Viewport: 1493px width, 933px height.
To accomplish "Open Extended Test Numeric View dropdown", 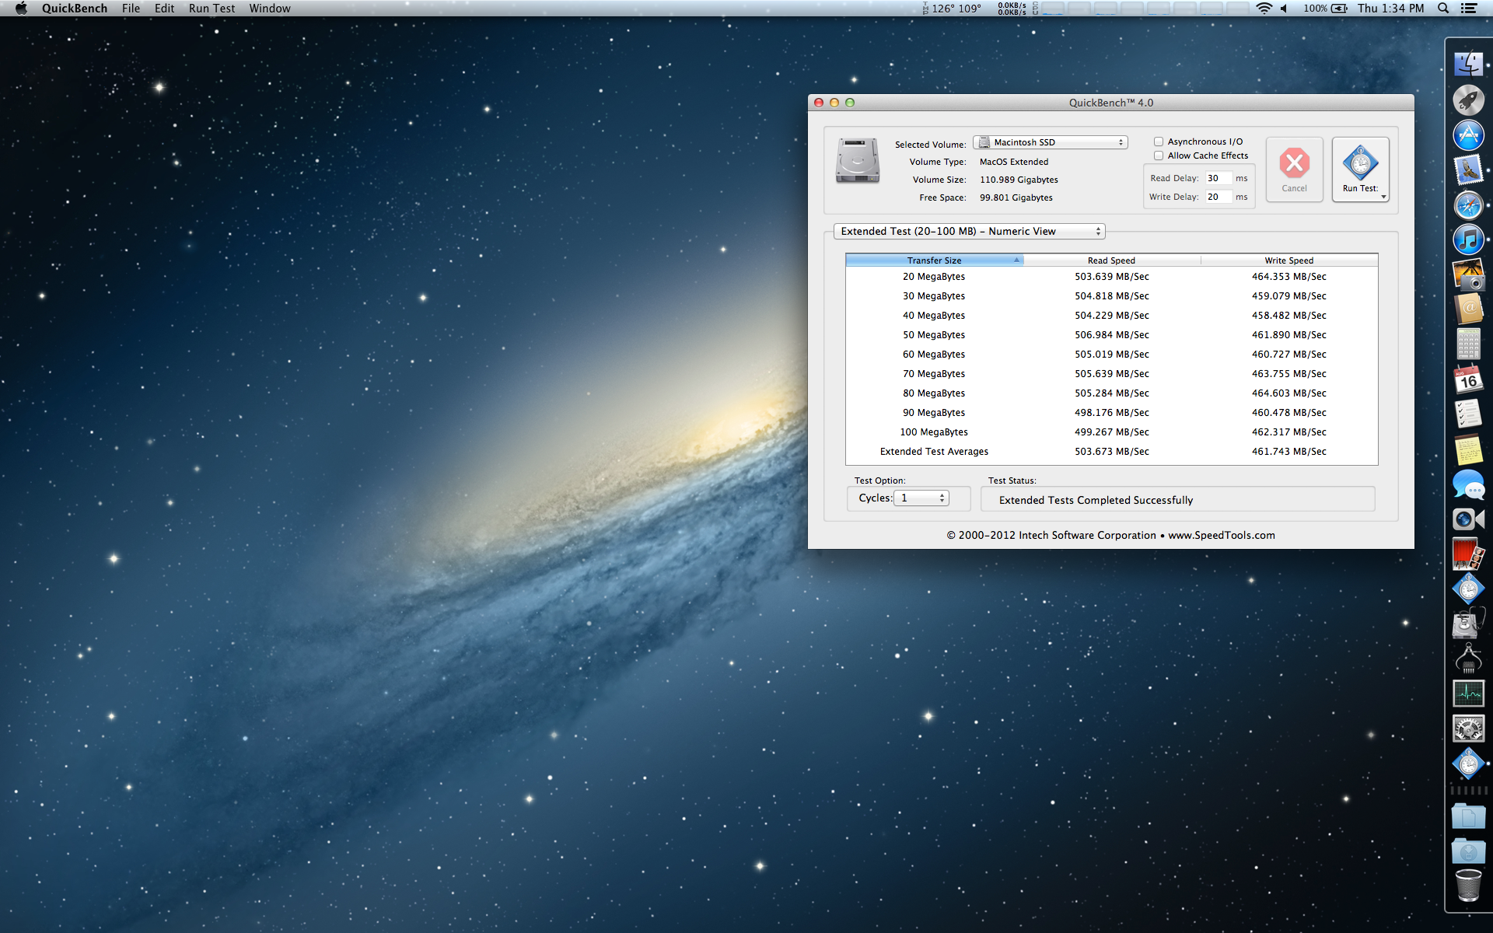I will (969, 231).
